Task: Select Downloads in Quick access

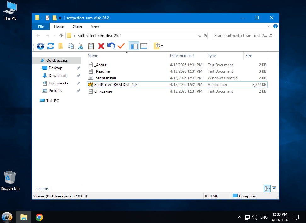Action: 58,76
